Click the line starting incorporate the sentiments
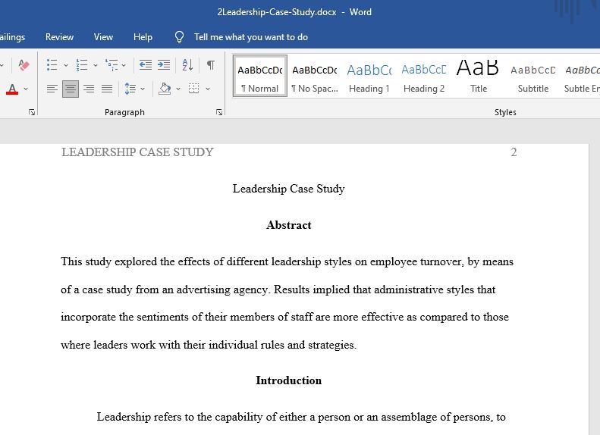The image size is (600, 435). point(284,318)
